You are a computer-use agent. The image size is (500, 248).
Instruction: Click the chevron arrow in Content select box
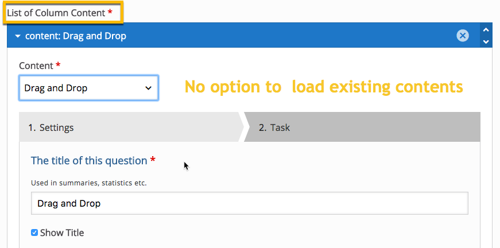(148, 88)
